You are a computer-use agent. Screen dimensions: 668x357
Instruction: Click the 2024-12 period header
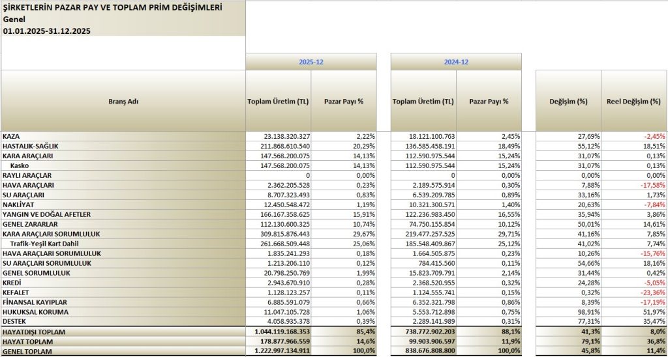456,62
